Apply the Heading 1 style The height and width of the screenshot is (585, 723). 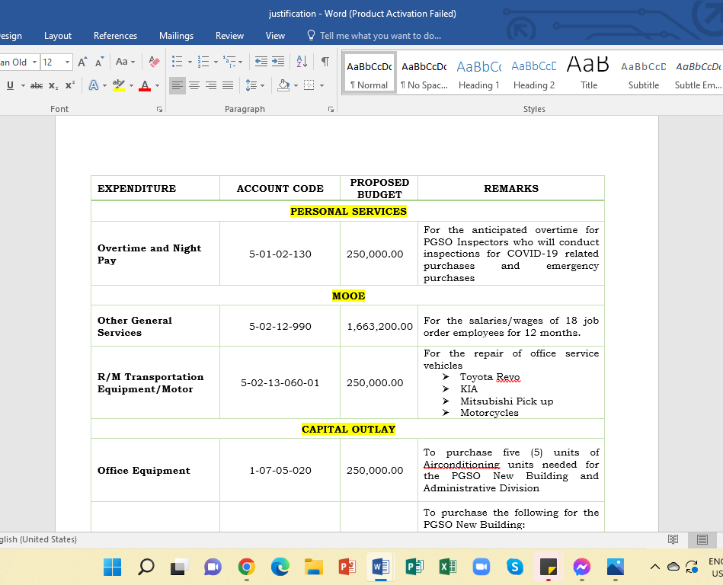click(479, 73)
